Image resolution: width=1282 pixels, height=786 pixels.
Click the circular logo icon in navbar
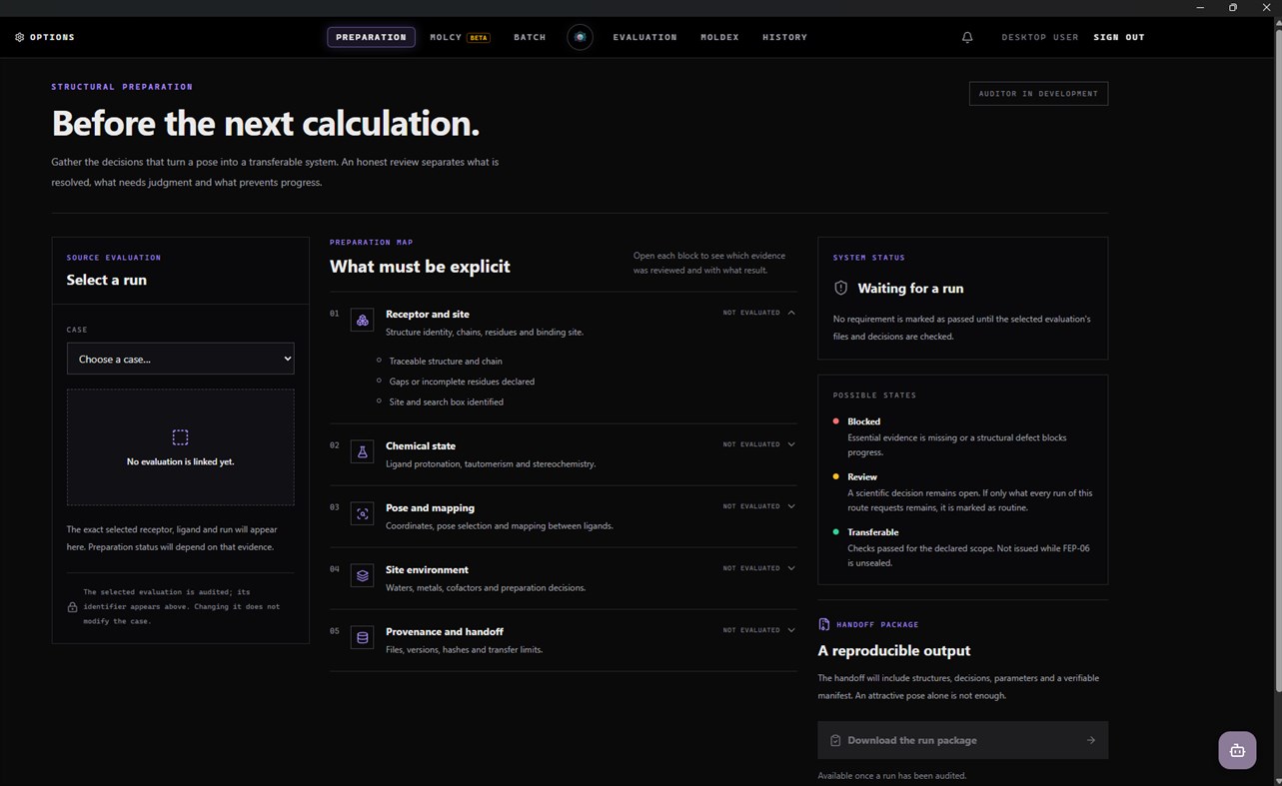pos(580,37)
